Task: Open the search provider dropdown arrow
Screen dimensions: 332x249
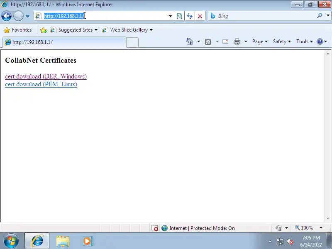Action: (328, 15)
